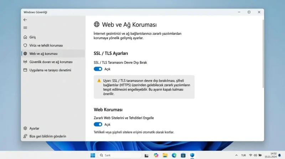The height and width of the screenshot is (159, 285).
Task: Open notifications bell icon
Action: (x=280, y=155)
